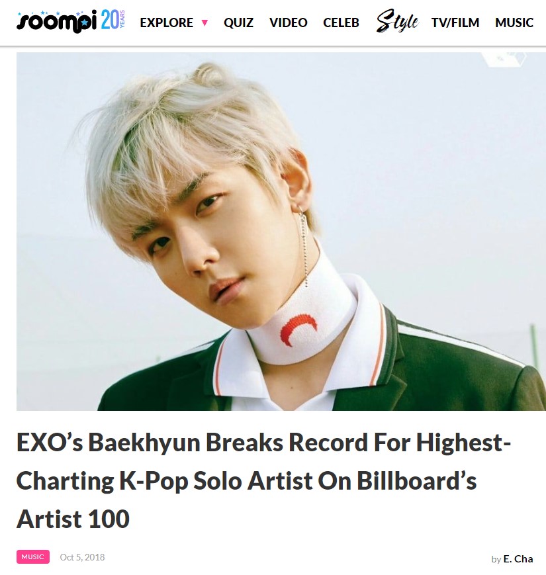Image resolution: width=546 pixels, height=575 pixels.
Task: Click the Baekhyun Billboard Artist 100 headline
Action: (x=263, y=480)
